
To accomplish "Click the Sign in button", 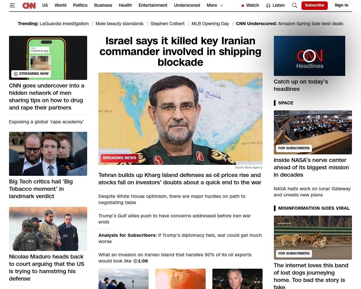I will click(341, 5).
